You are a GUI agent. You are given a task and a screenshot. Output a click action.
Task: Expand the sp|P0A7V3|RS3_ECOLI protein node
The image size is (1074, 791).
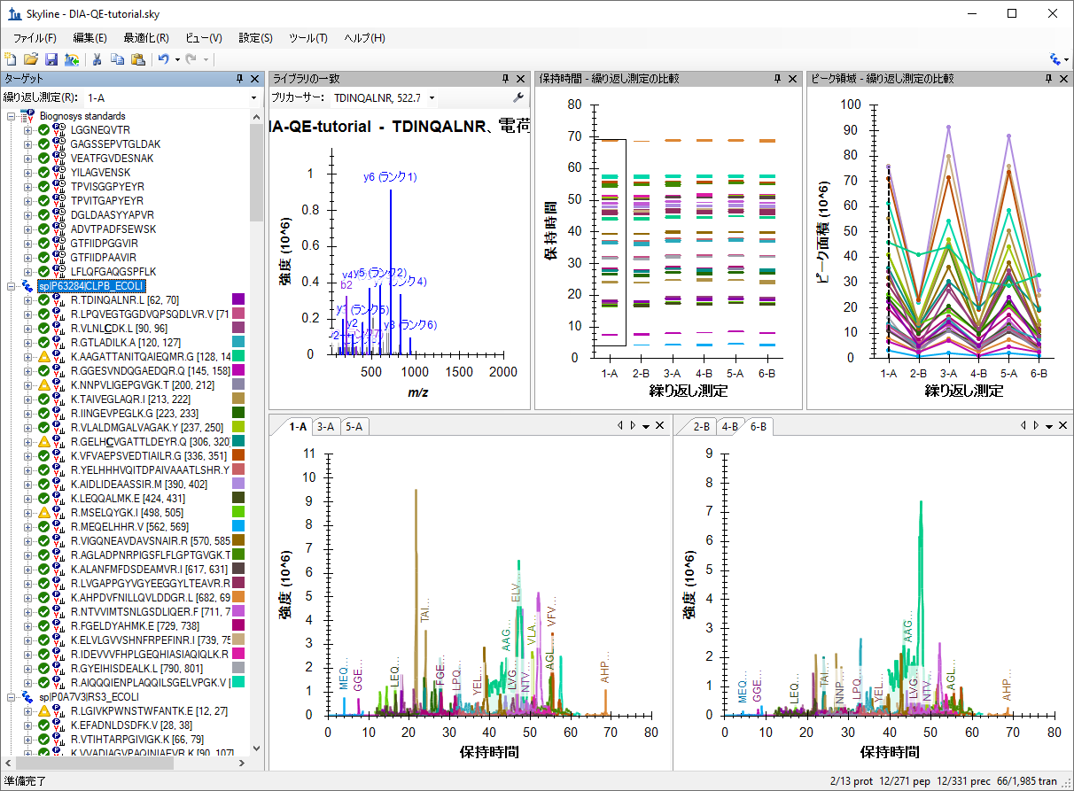(11, 697)
